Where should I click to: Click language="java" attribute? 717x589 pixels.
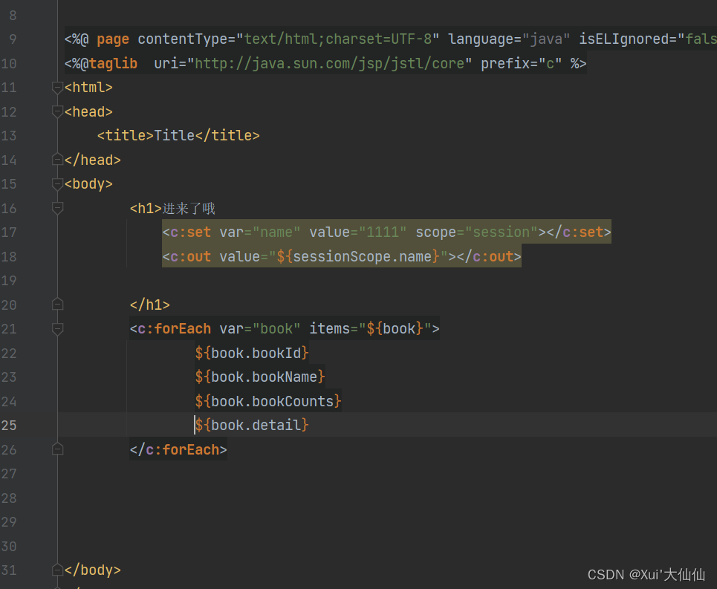[509, 39]
